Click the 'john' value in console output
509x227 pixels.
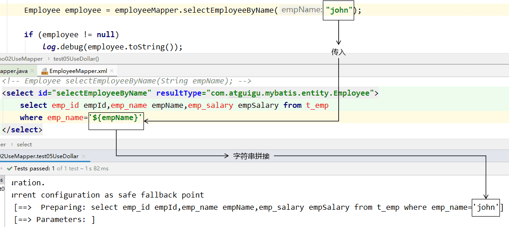click(486, 208)
